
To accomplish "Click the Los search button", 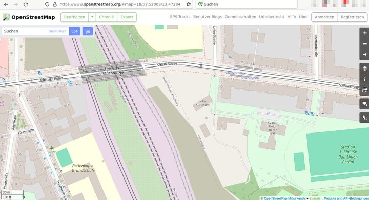I will click(75, 31).
